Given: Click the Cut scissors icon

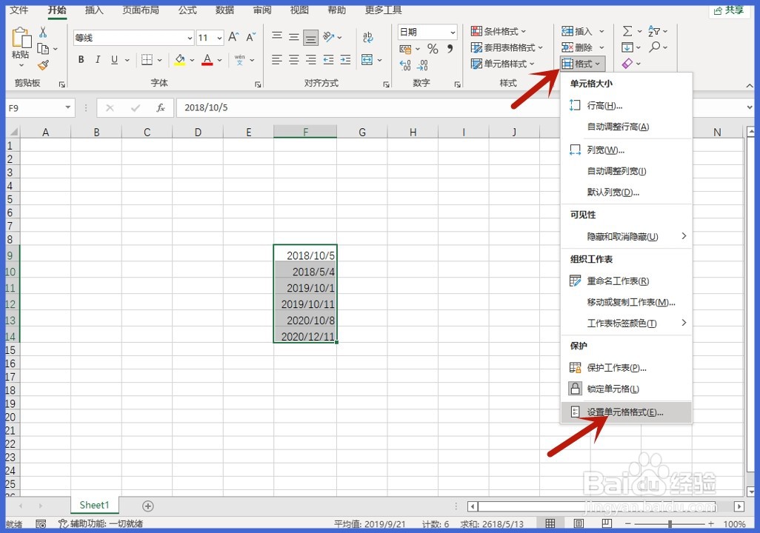Looking at the screenshot, I should coord(43,32).
